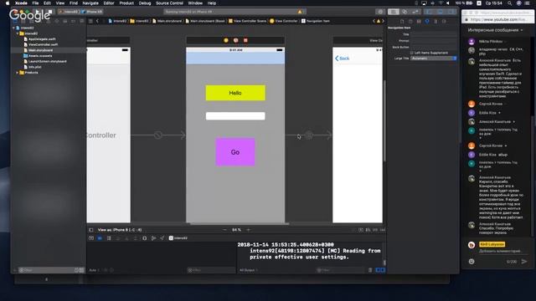The width and height of the screenshot is (536, 301).
Task: Click the Back button in right scene
Action: (343, 59)
